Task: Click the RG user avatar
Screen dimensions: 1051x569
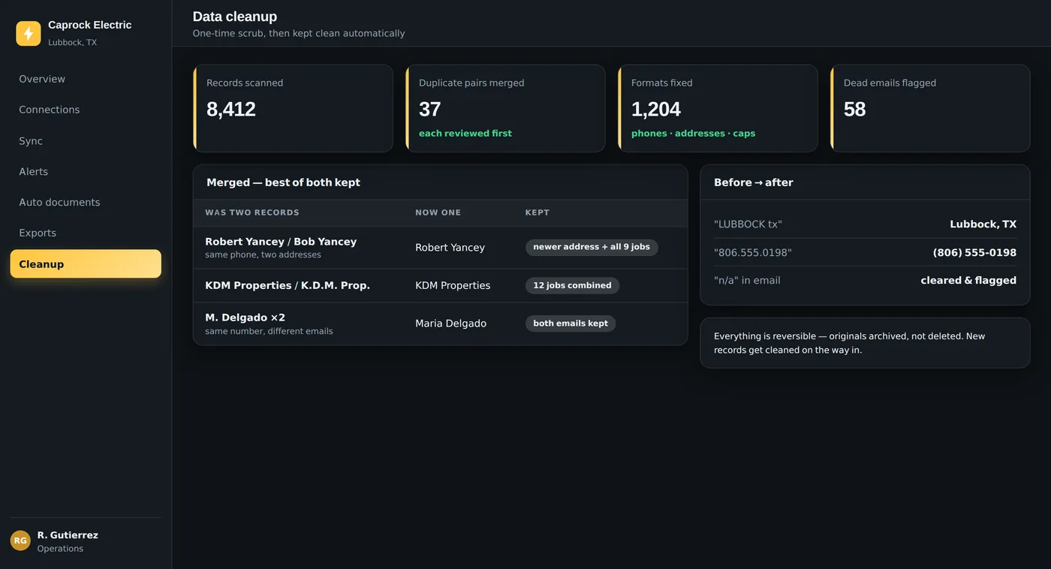Action: coord(20,540)
